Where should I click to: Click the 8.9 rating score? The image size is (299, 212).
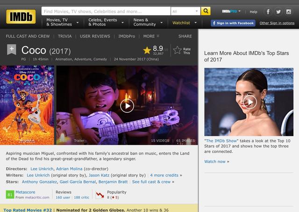click(158, 48)
